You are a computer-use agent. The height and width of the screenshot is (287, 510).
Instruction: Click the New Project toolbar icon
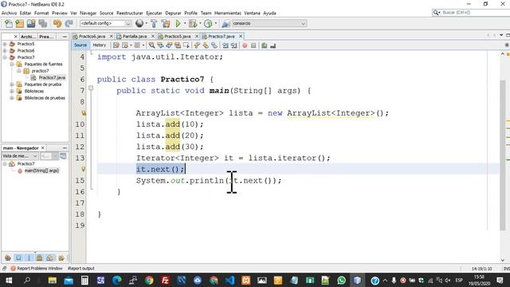click(19, 23)
